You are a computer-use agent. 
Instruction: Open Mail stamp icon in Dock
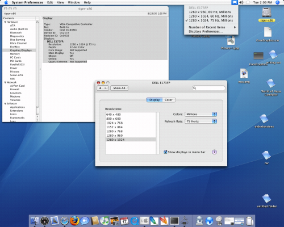point(55,221)
